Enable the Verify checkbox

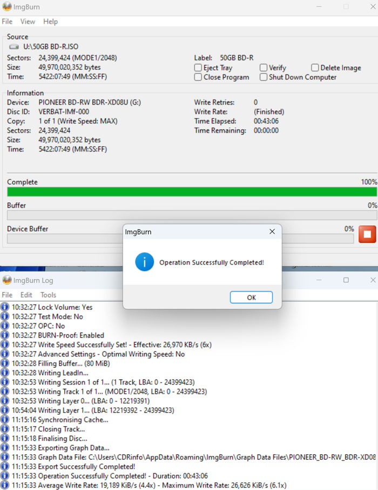[264, 68]
